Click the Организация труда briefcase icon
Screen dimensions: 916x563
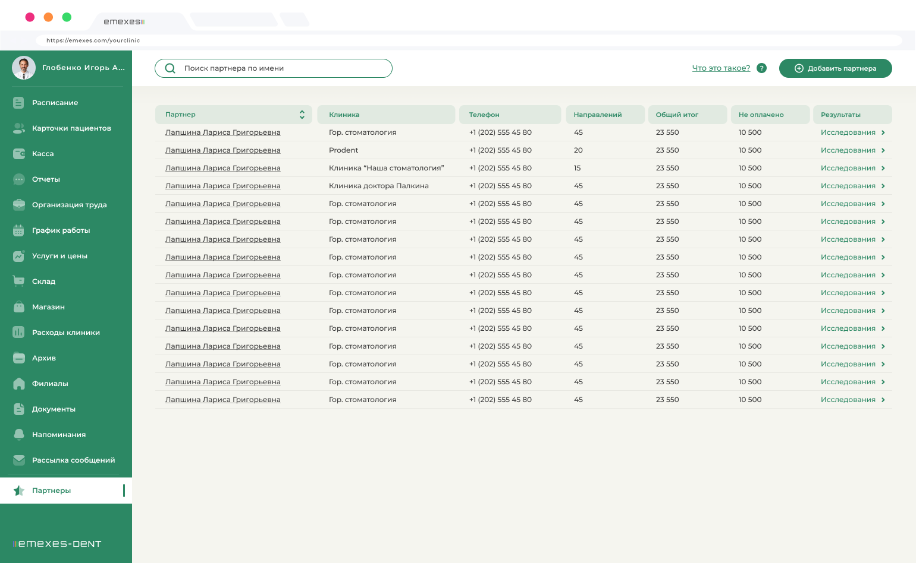click(18, 205)
